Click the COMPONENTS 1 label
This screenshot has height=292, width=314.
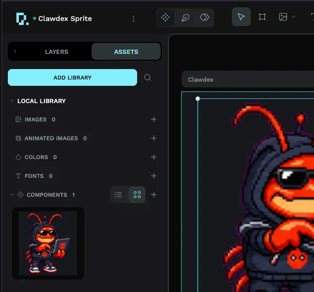[51, 195]
